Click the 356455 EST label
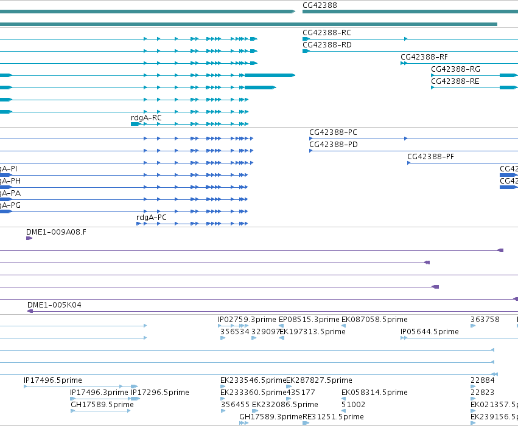The width and height of the screenshot is (518, 426). click(x=235, y=405)
